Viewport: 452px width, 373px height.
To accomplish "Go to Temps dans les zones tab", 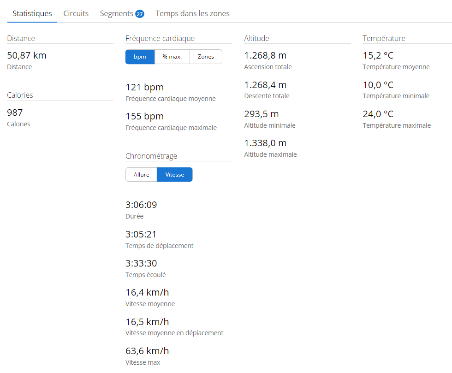I will coord(192,13).
